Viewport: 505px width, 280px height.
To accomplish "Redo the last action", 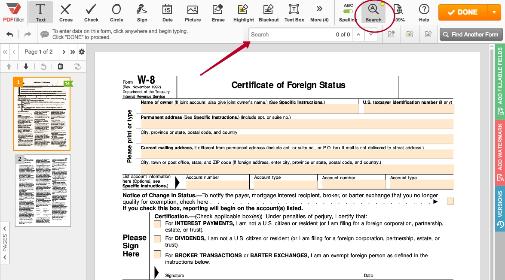I will coord(28,34).
